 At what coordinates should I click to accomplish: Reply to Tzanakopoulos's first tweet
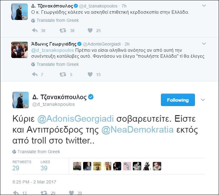(35, 30)
